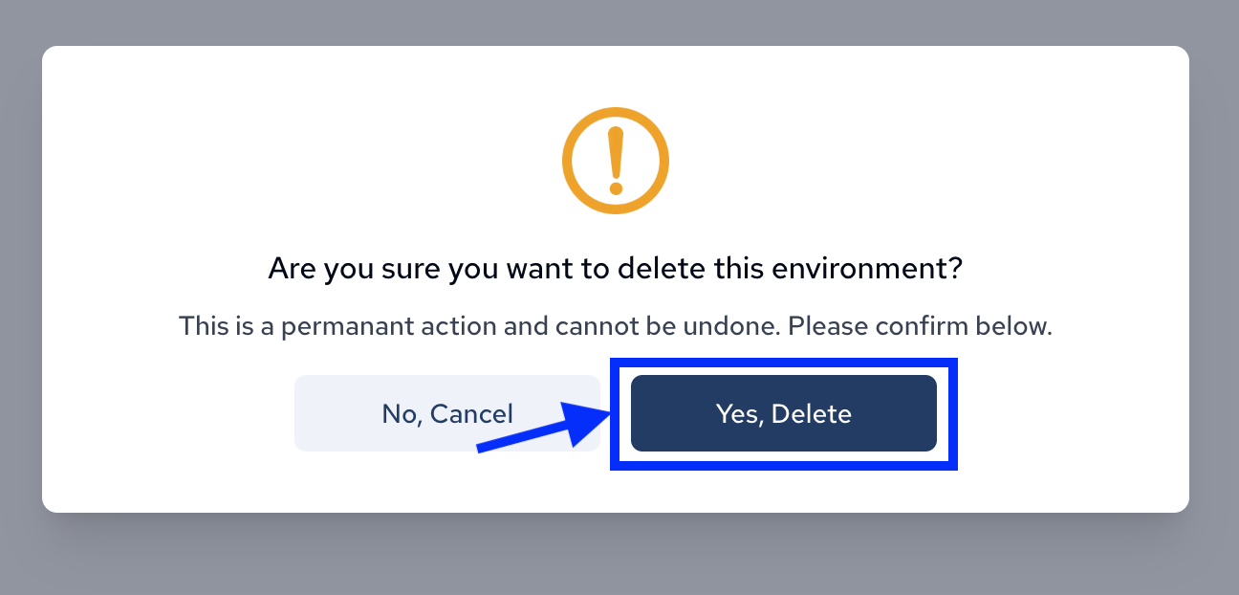This screenshot has width=1239, height=595.
Task: Click the confirmation question heading text
Action: coord(615,268)
